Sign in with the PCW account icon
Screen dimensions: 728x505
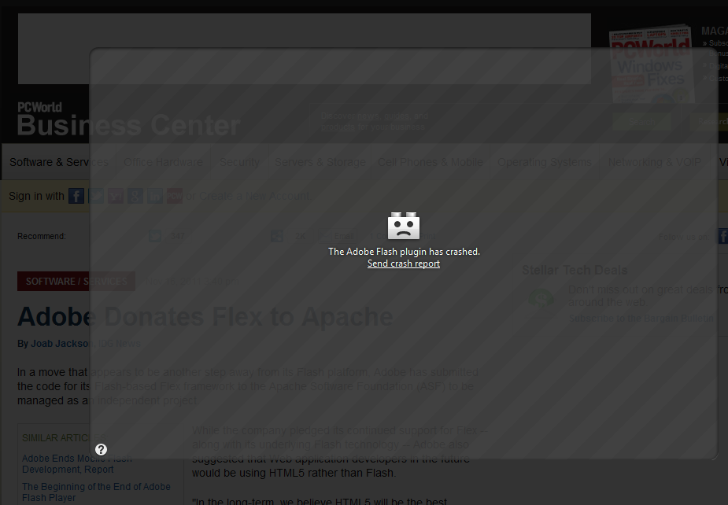pyautogui.click(x=175, y=196)
